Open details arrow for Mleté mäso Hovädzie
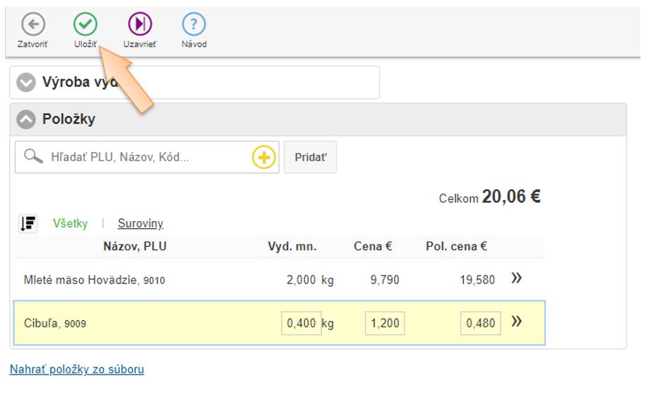 pos(517,278)
